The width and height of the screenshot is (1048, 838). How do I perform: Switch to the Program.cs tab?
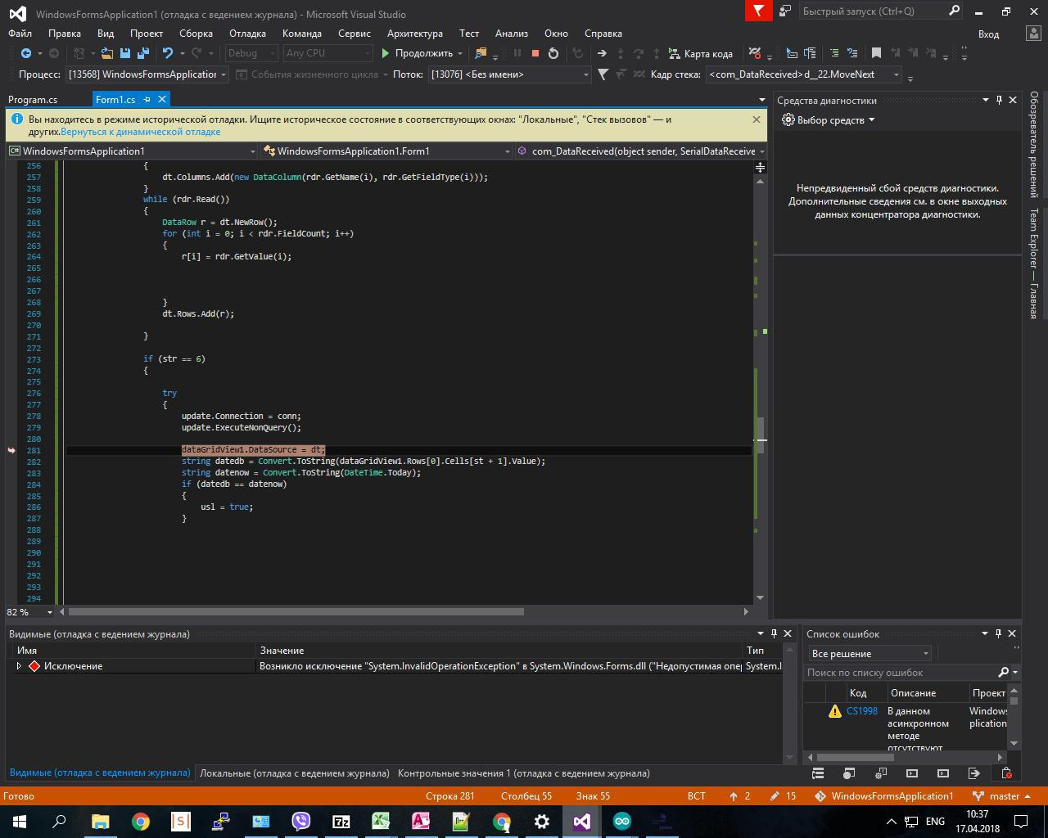pyautogui.click(x=33, y=100)
